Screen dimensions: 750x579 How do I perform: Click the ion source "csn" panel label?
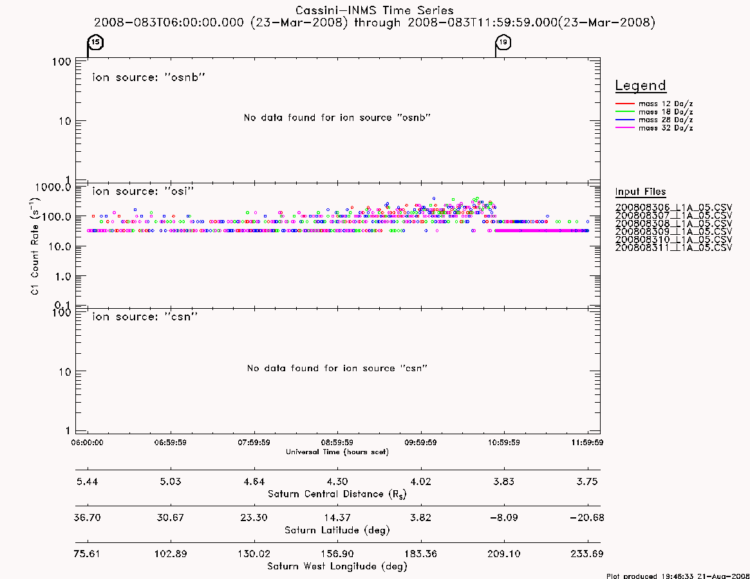[x=145, y=317]
